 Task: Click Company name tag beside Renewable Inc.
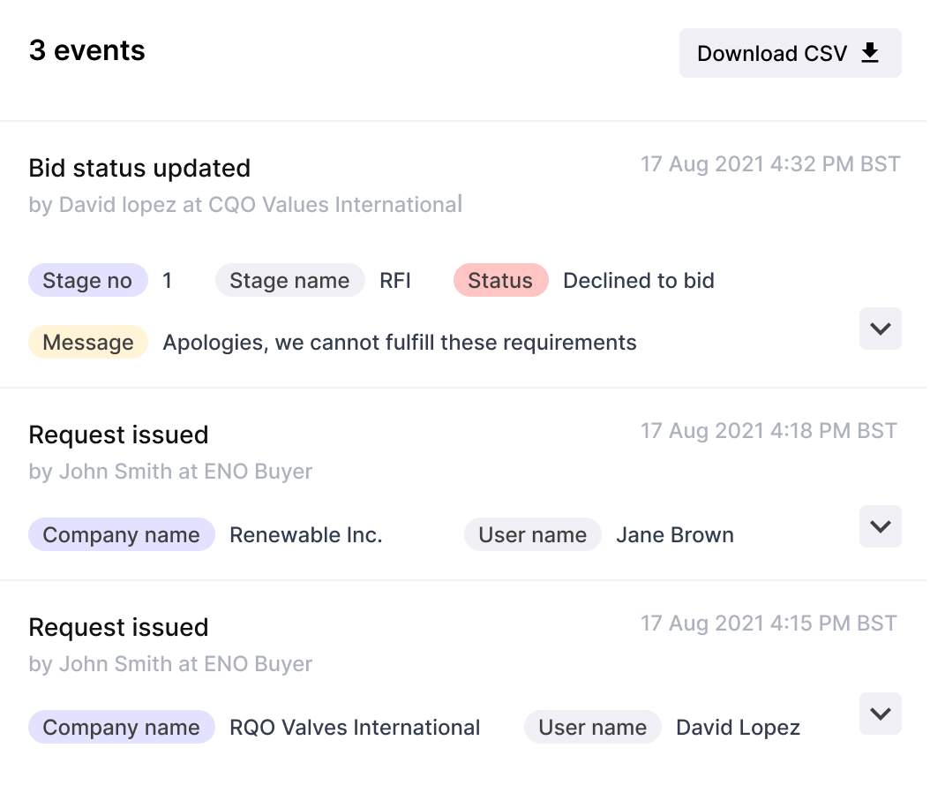tap(121, 534)
